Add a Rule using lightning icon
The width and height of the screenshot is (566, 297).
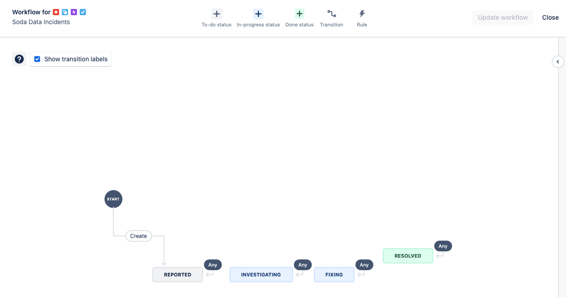362,14
